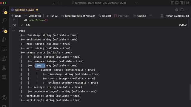The image size is (191, 107).
Task: Open the Accounts icon
Action: [4, 98]
